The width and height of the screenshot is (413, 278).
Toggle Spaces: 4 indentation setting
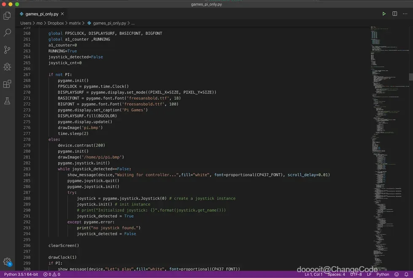pos(336,274)
